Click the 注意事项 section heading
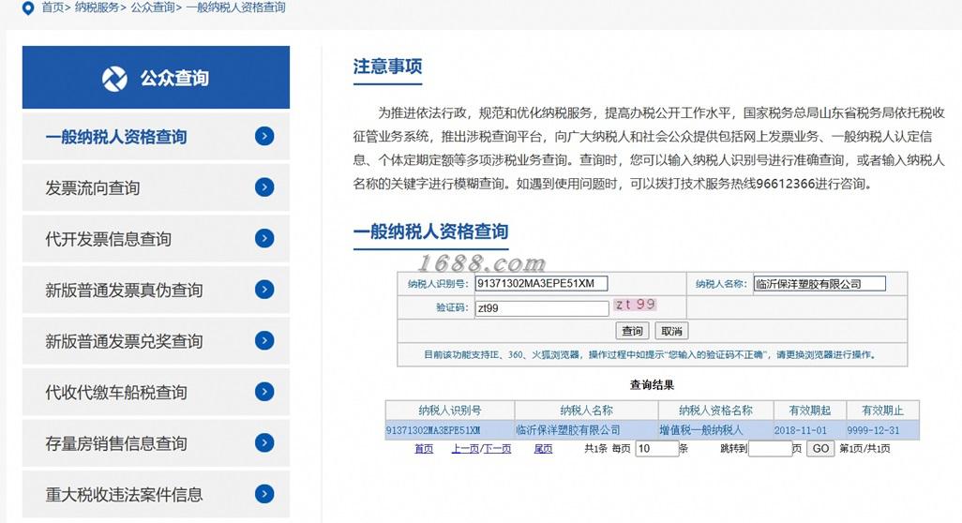962x523 pixels. [387, 67]
